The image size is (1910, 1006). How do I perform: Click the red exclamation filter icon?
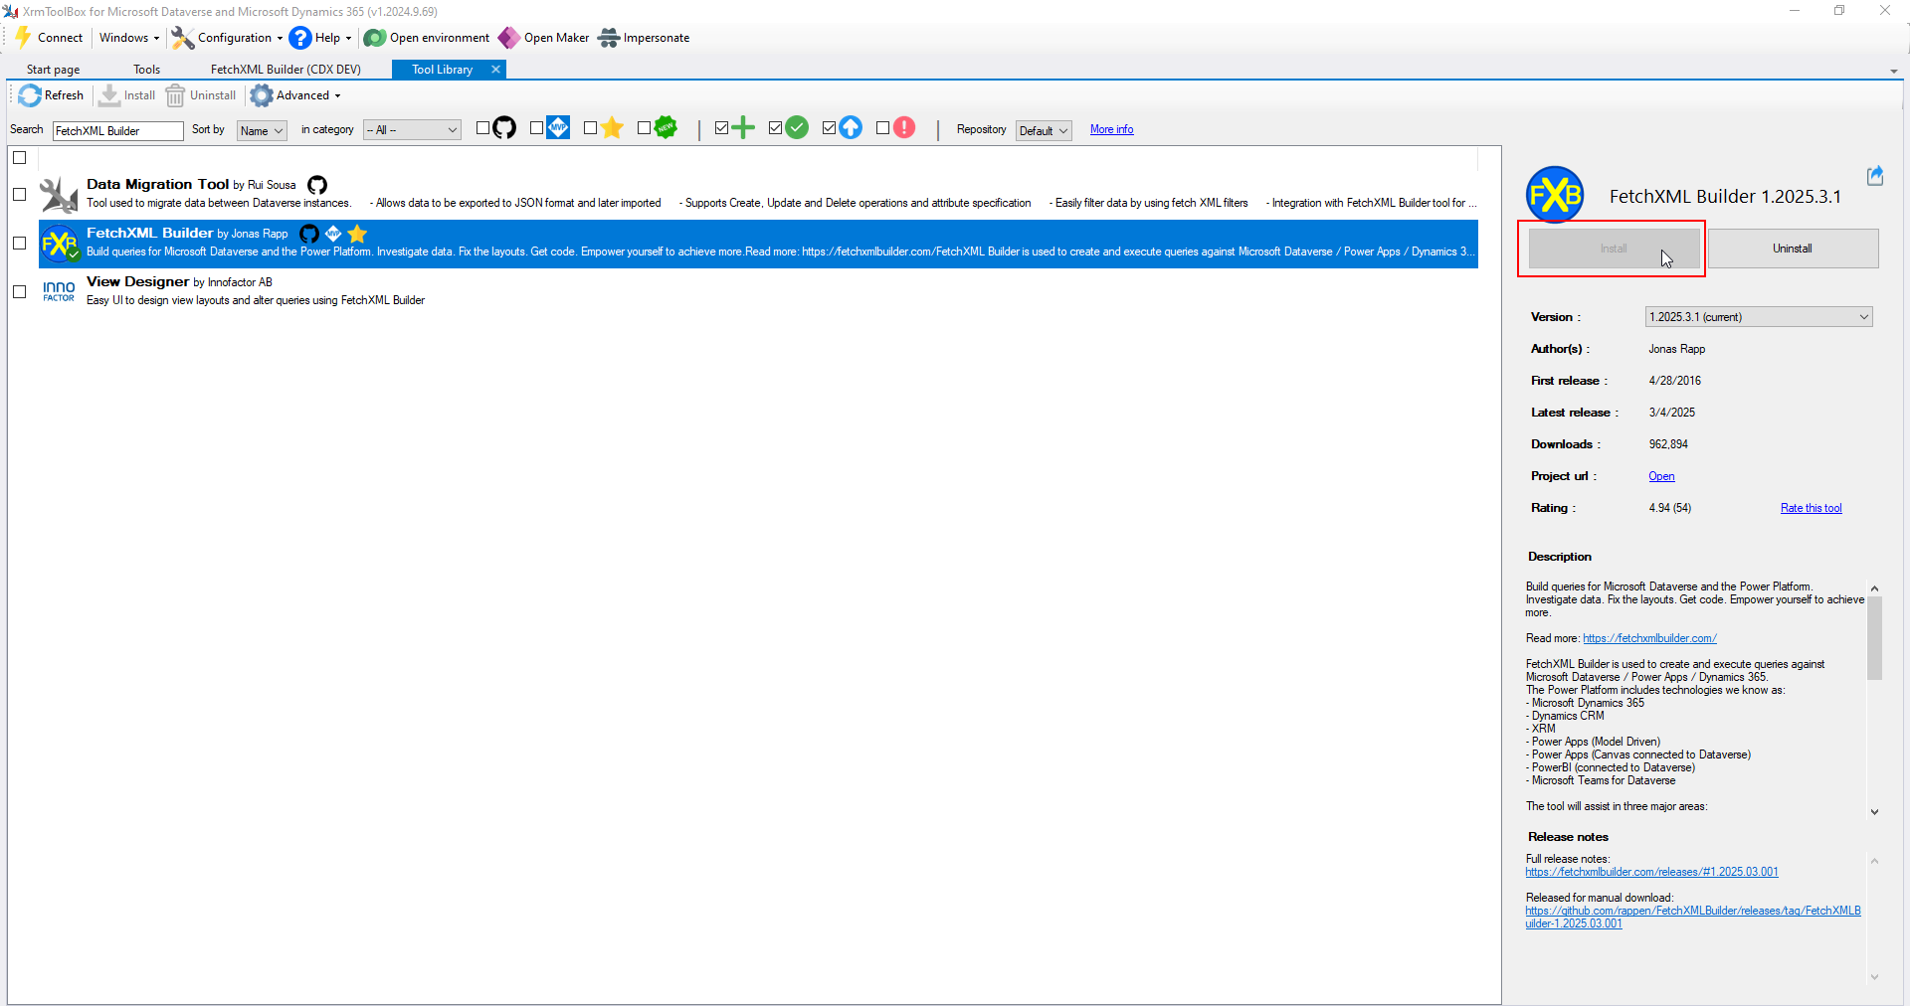[904, 127]
